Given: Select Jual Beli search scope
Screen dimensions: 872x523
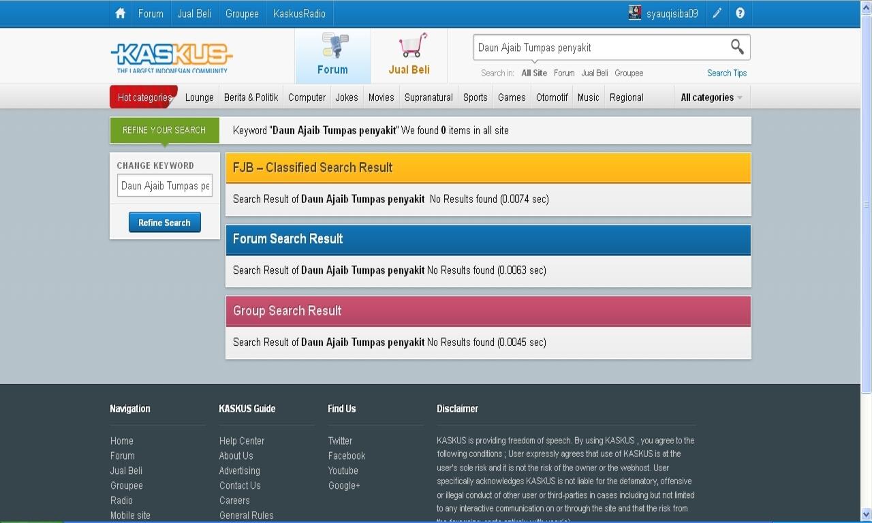Looking at the screenshot, I should pyautogui.click(x=595, y=73).
